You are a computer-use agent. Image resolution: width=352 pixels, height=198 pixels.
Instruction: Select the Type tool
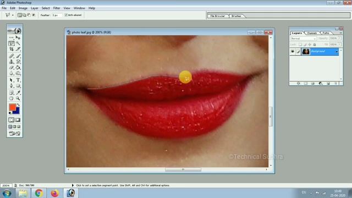[18, 80]
